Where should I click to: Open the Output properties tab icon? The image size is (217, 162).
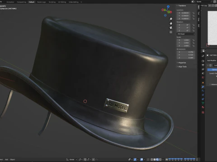click(x=203, y=65)
